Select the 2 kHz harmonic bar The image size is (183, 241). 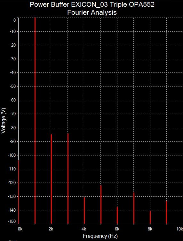click(51, 179)
